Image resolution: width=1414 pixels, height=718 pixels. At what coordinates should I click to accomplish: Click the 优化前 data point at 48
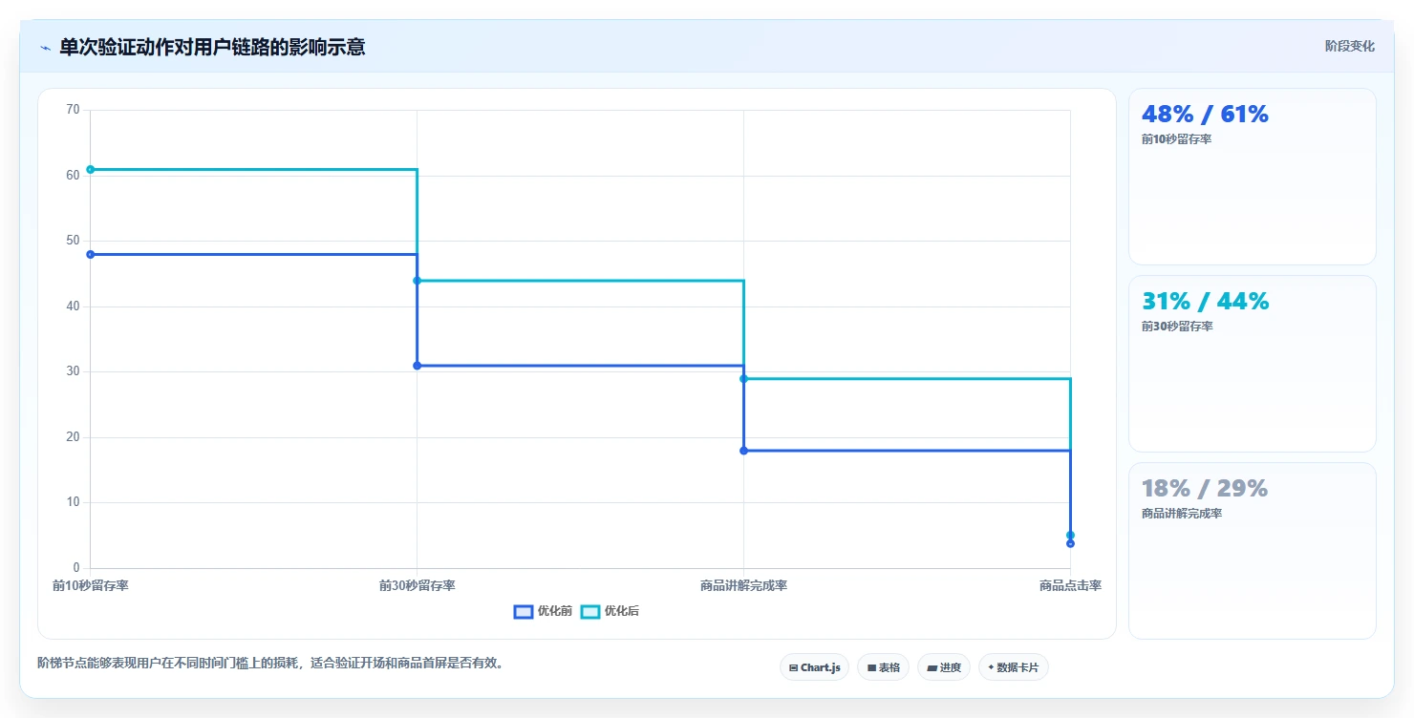pos(91,254)
